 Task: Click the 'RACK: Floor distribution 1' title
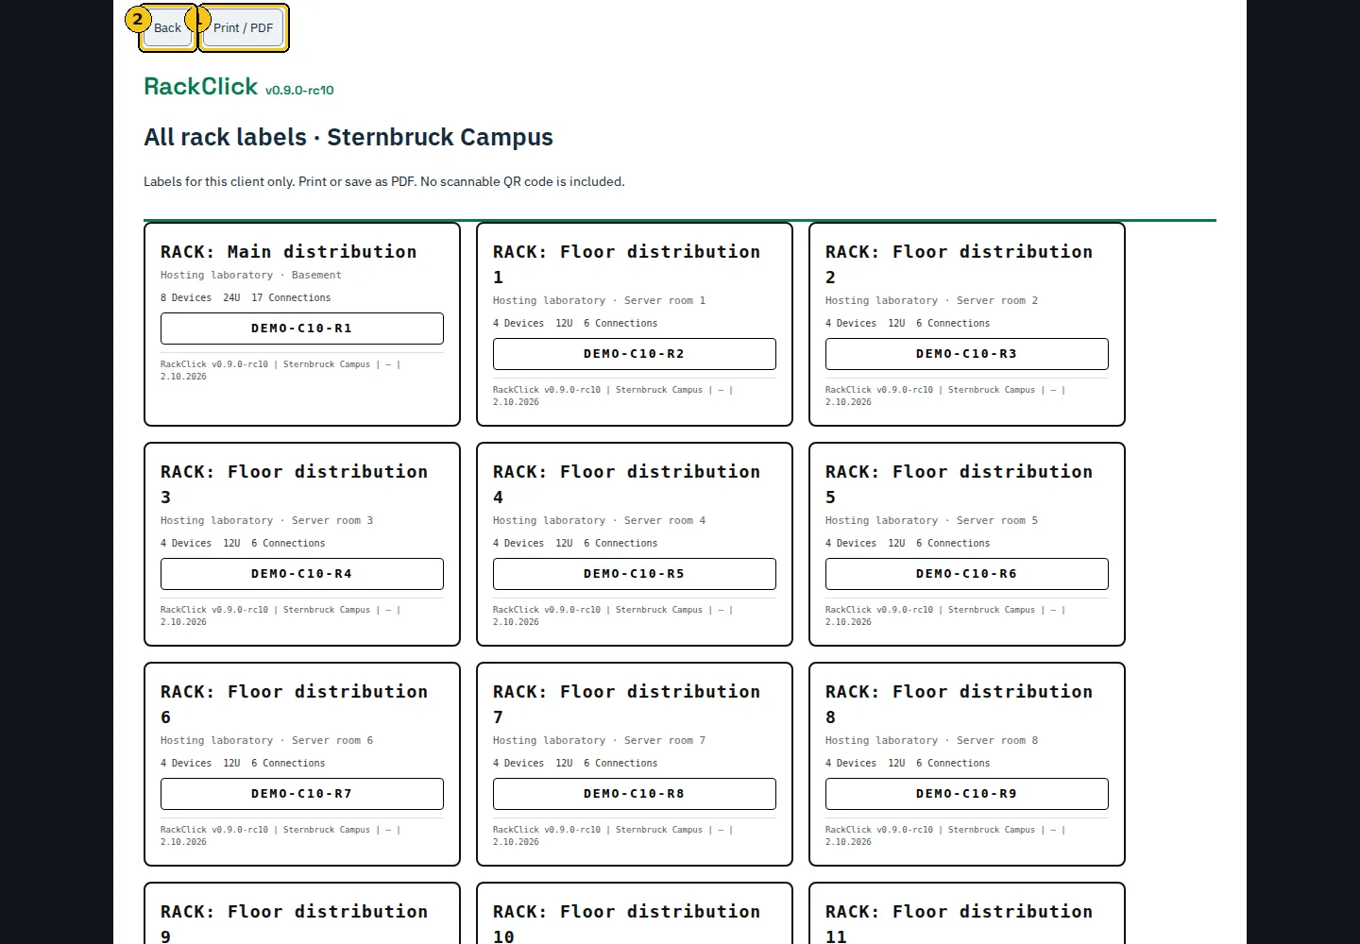627,264
